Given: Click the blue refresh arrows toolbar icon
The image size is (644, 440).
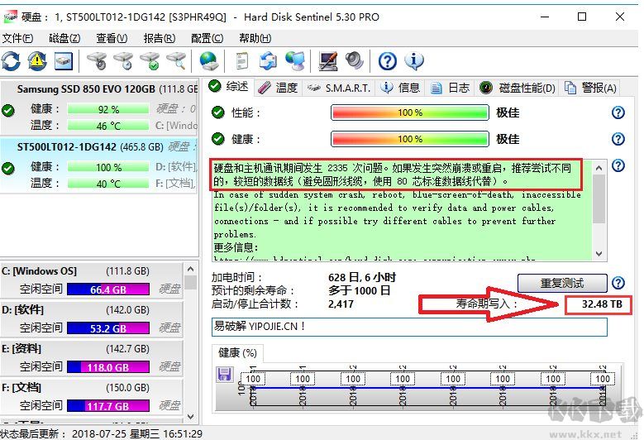Looking at the screenshot, I should pyautogui.click(x=11, y=61).
